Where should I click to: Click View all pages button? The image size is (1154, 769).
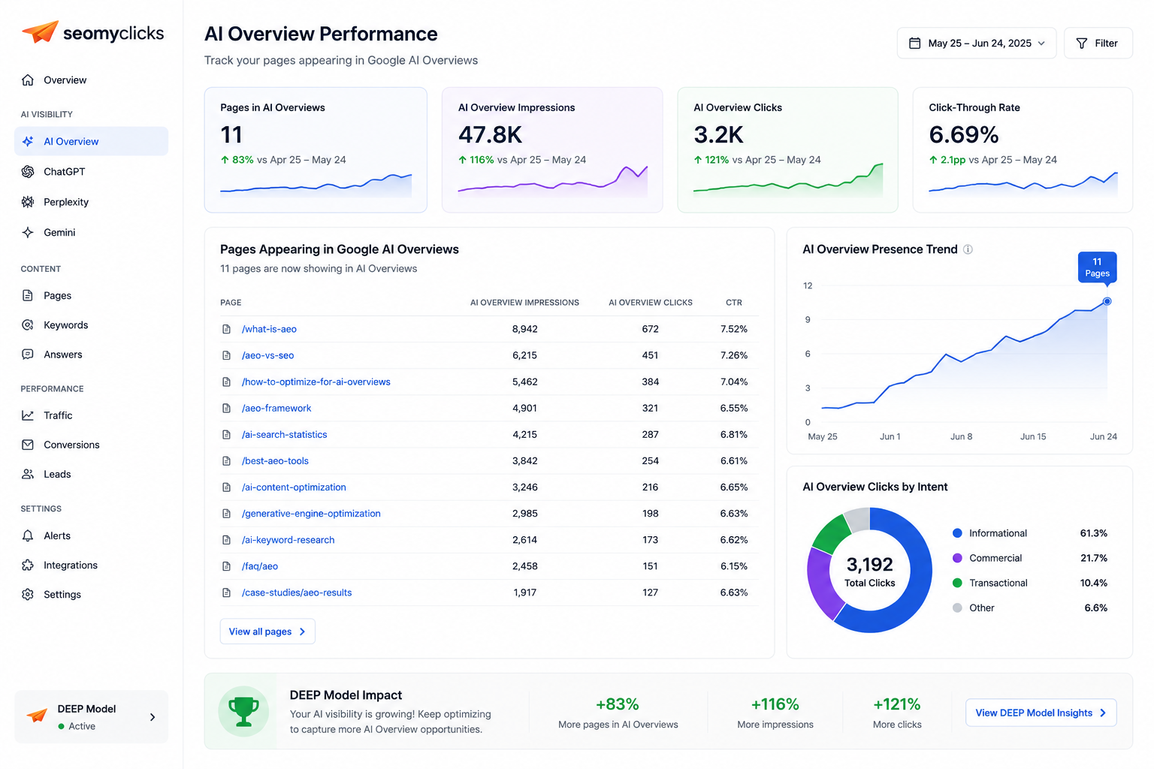(267, 632)
